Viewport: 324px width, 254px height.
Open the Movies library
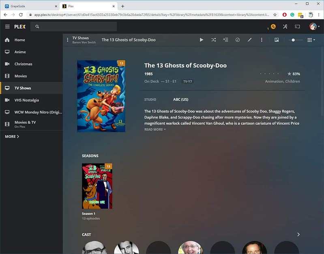31,76
